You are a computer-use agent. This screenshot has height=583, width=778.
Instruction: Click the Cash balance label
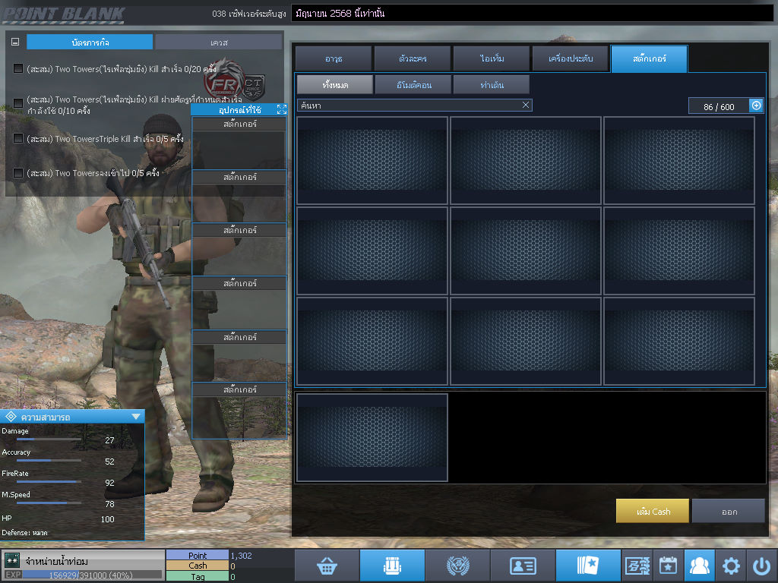tap(198, 566)
